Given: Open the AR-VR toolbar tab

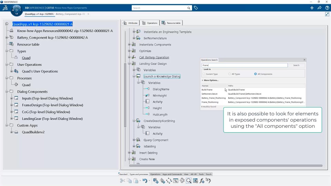Looking at the screenshot, I should pyautogui.click(x=193, y=174).
